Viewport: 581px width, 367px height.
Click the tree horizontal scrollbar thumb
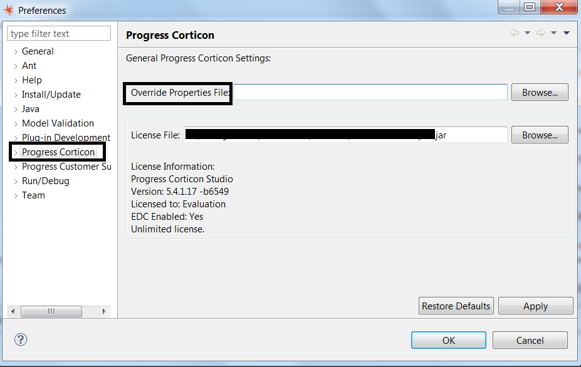pos(51,311)
